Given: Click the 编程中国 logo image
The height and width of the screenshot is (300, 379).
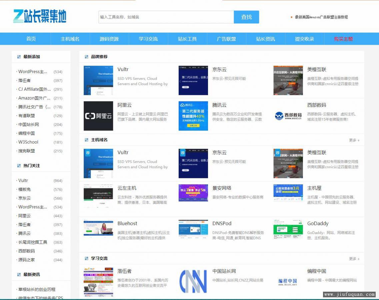Looking at the screenshot, I should point(288,282).
